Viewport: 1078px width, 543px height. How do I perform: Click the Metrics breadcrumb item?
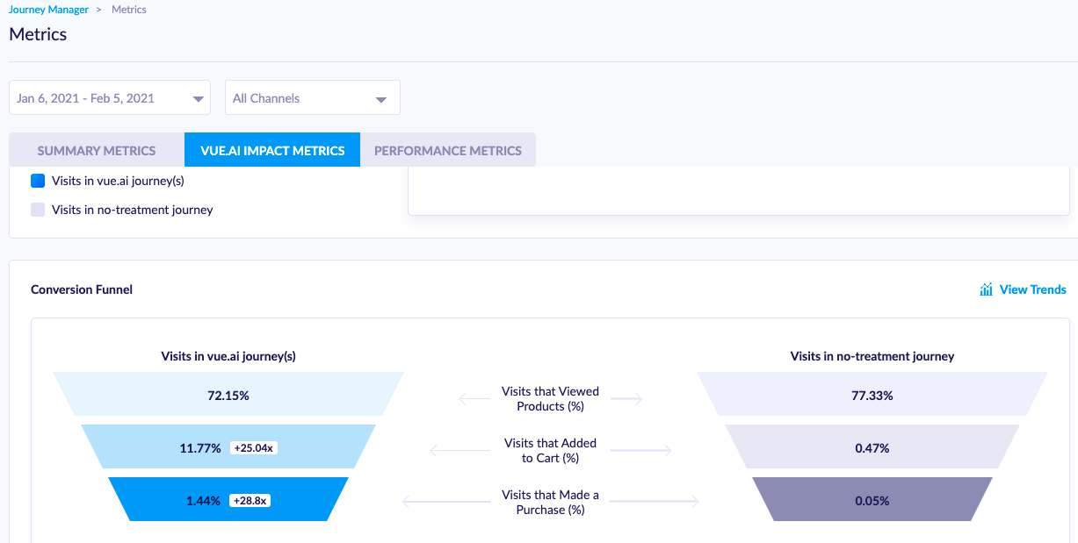[129, 10]
